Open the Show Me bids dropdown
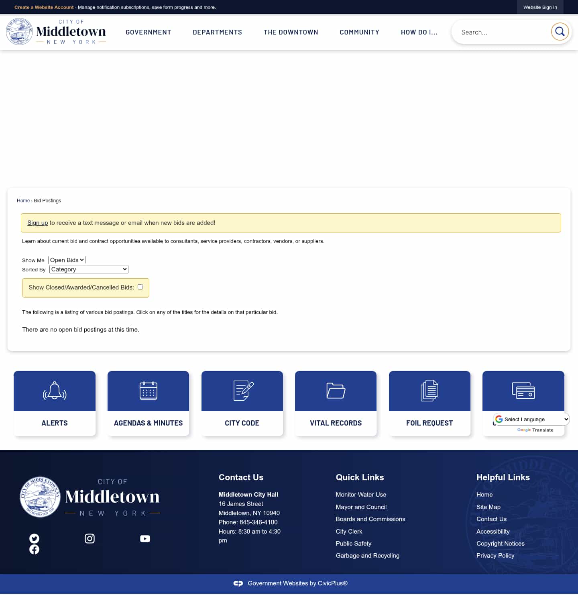 (67, 260)
